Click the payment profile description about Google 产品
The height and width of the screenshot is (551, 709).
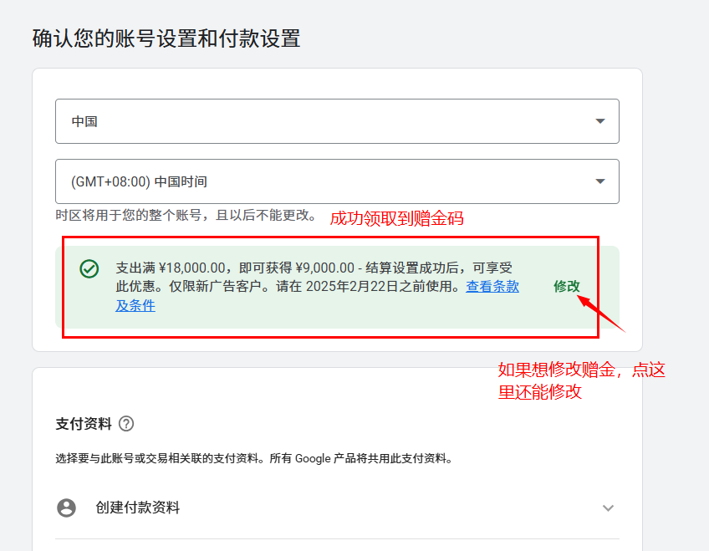(253, 458)
